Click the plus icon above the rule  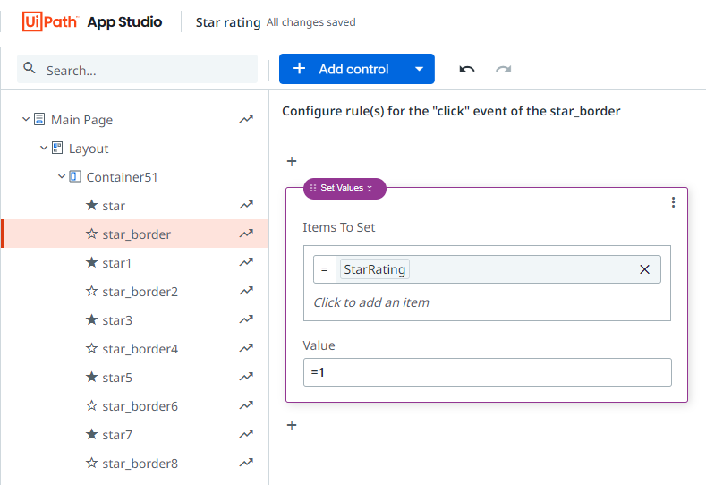(292, 161)
